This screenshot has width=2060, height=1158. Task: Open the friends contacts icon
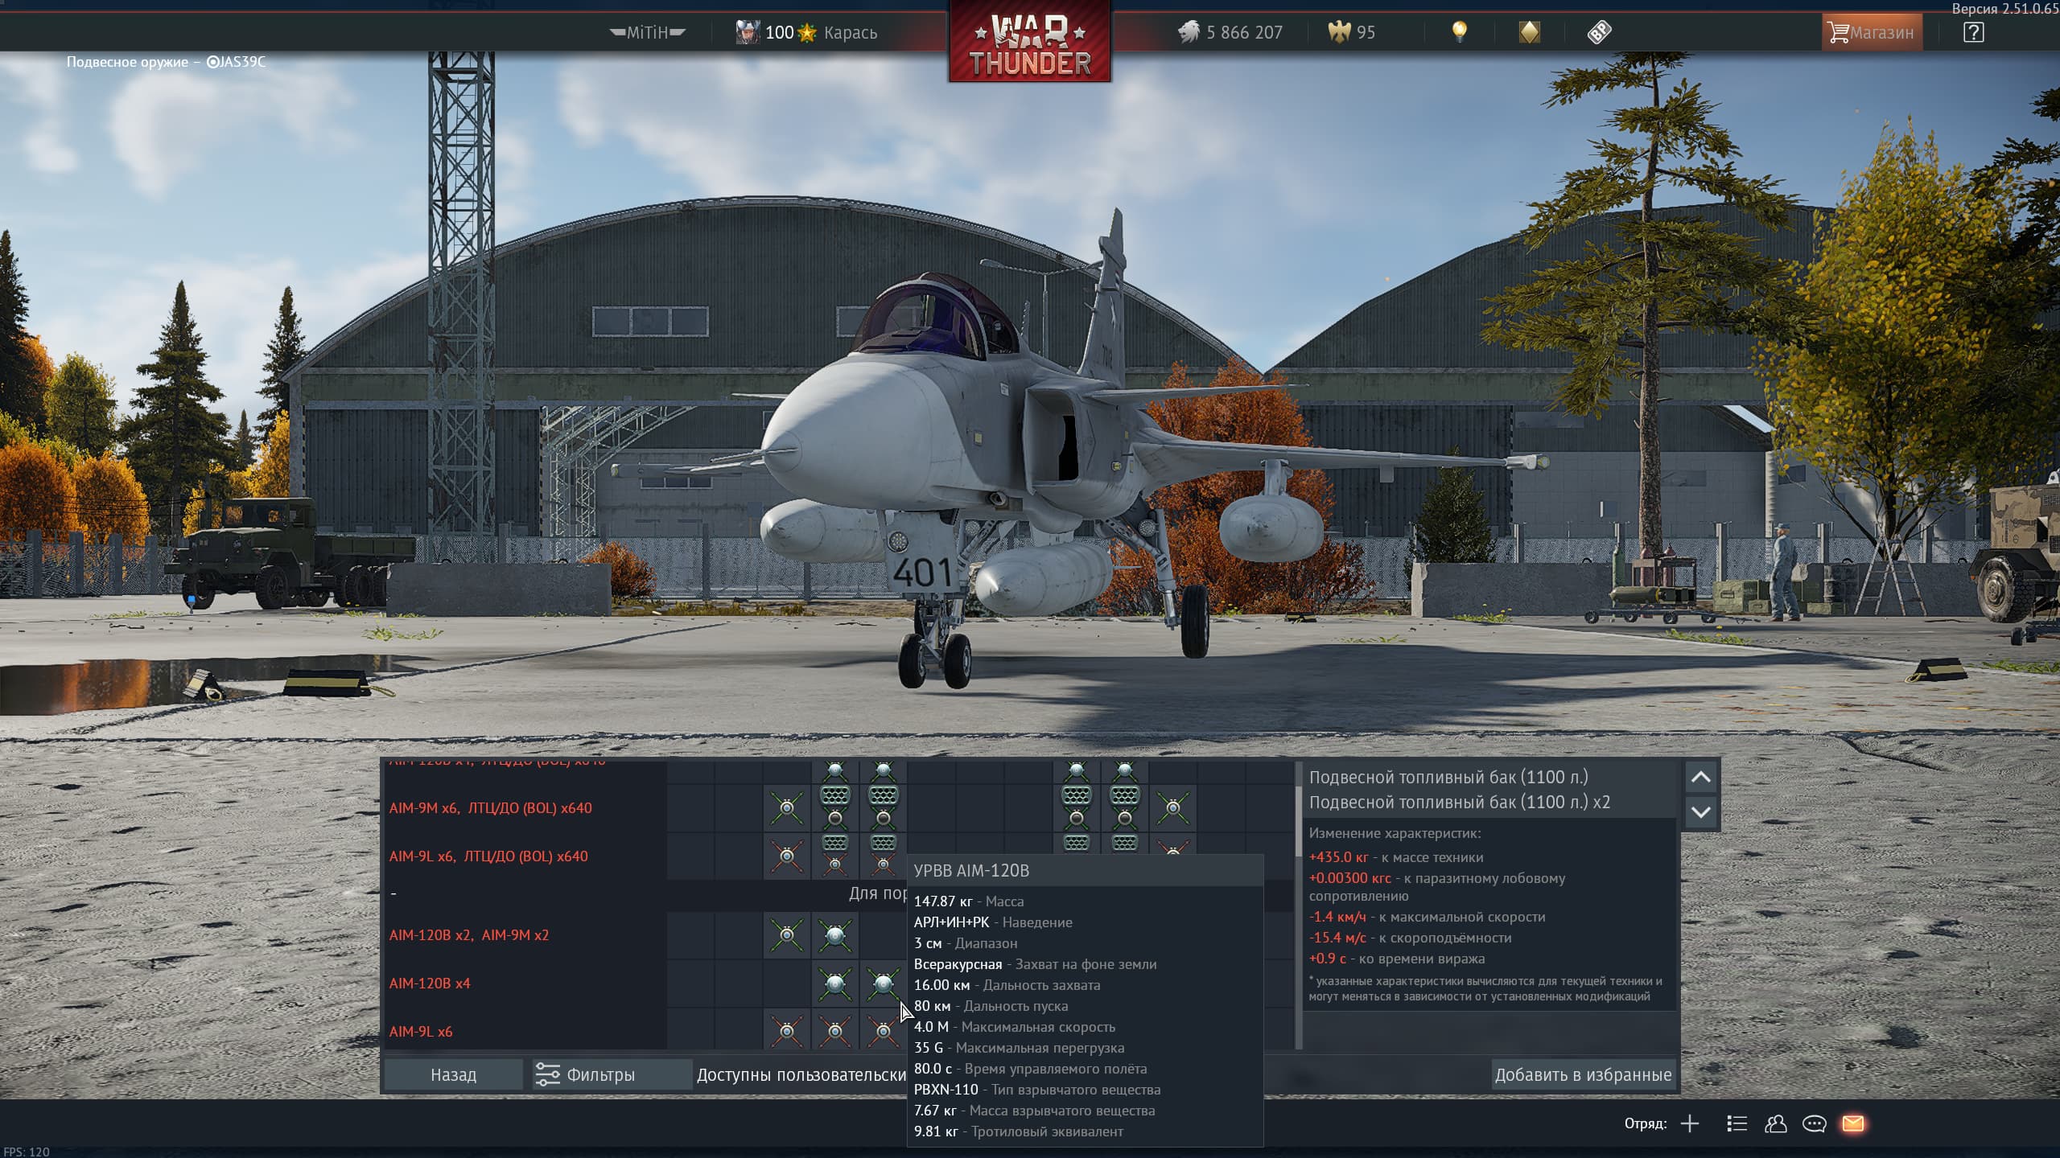click(1775, 1123)
